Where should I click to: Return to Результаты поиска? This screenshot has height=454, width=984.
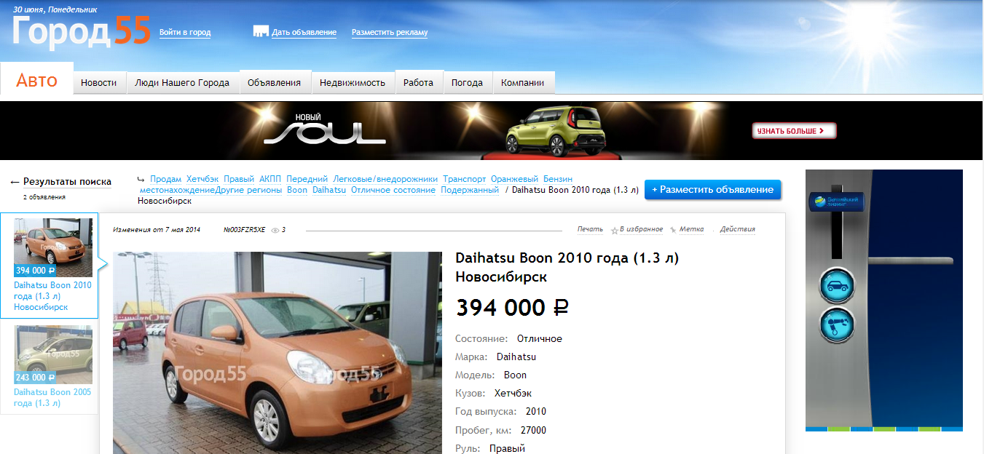tap(67, 182)
